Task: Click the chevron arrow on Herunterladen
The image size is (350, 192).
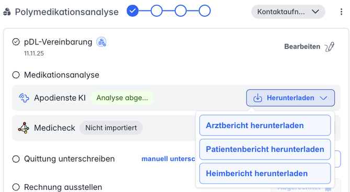Action: coord(323,98)
